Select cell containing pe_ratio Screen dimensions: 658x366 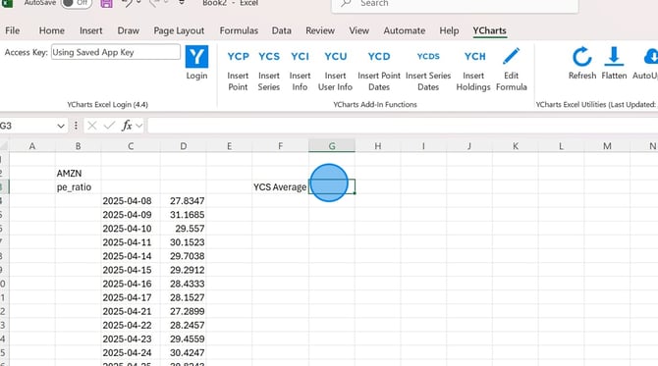coord(78,187)
